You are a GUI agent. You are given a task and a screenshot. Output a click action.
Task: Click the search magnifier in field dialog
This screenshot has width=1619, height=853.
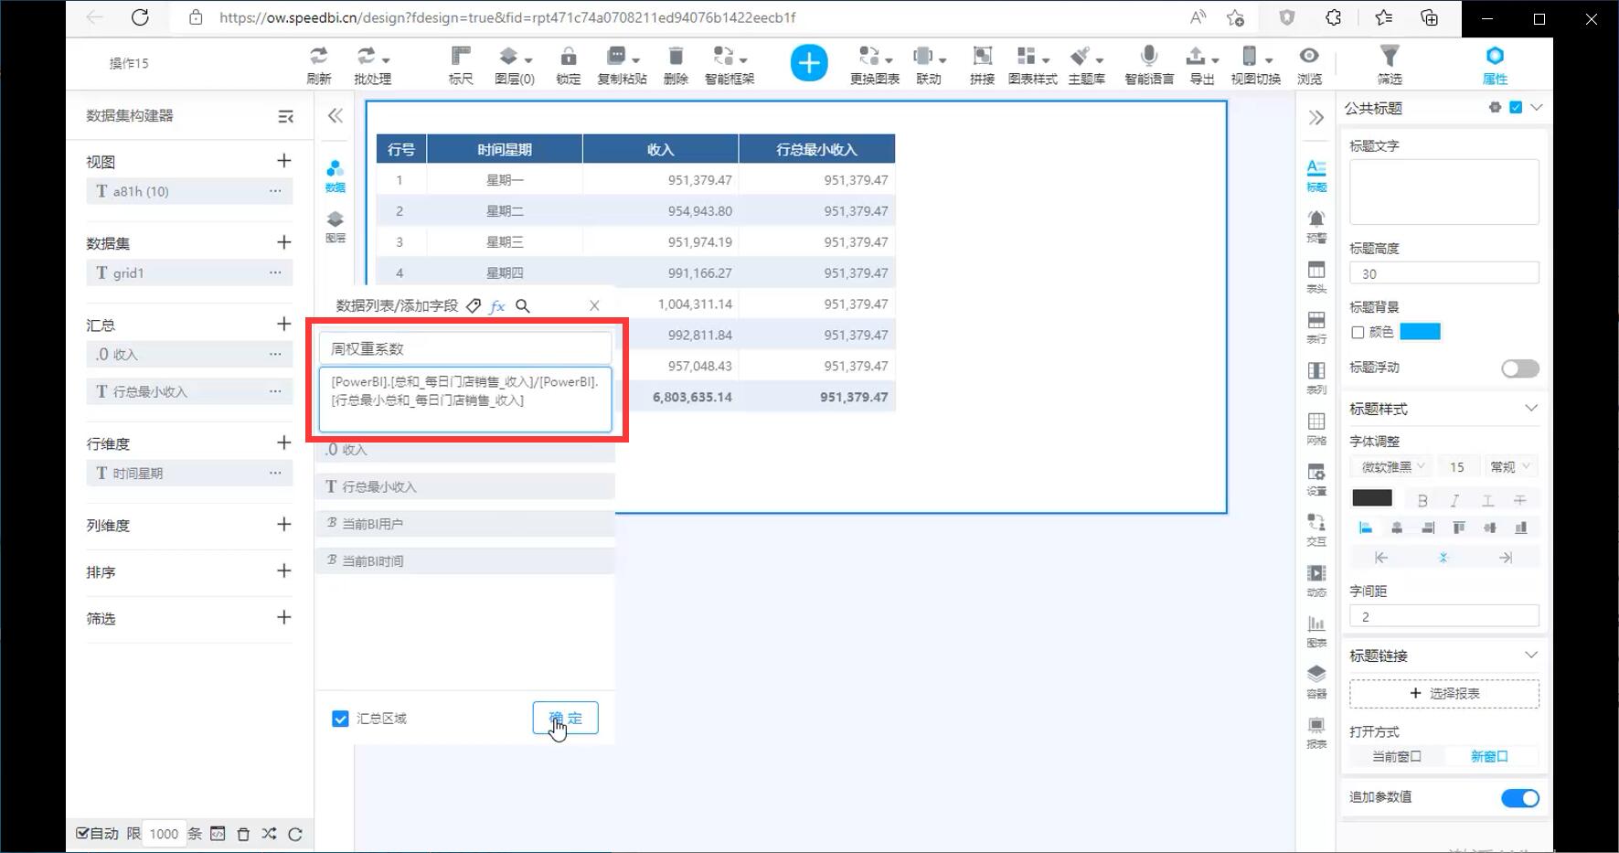tap(523, 306)
